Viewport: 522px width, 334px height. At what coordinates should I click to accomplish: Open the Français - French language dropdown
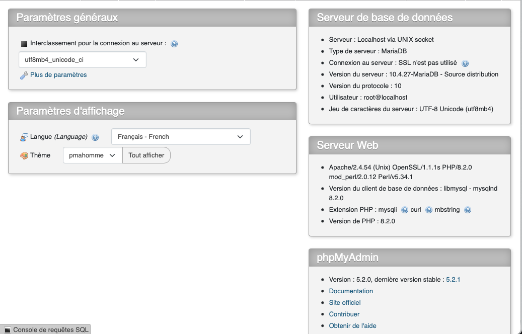181,137
